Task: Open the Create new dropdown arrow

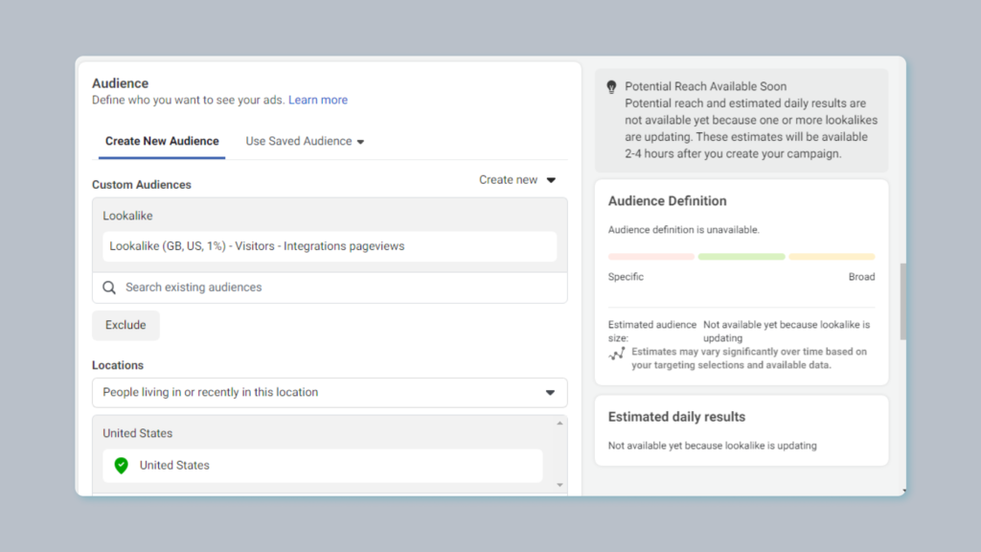Action: (551, 180)
